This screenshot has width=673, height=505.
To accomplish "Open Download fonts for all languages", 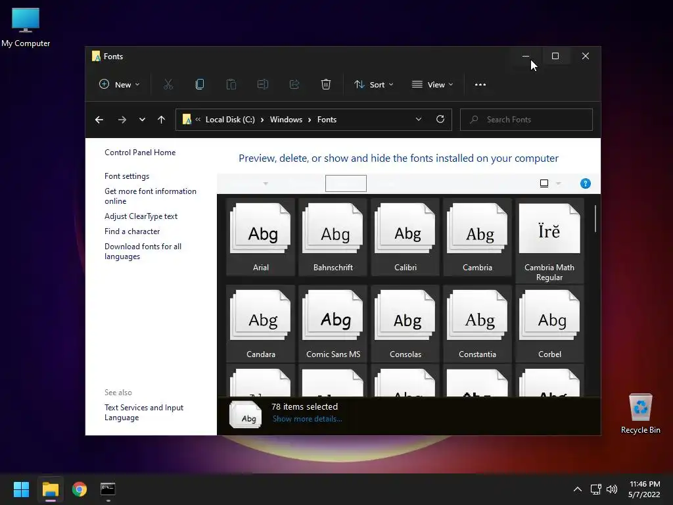I will coord(143,252).
